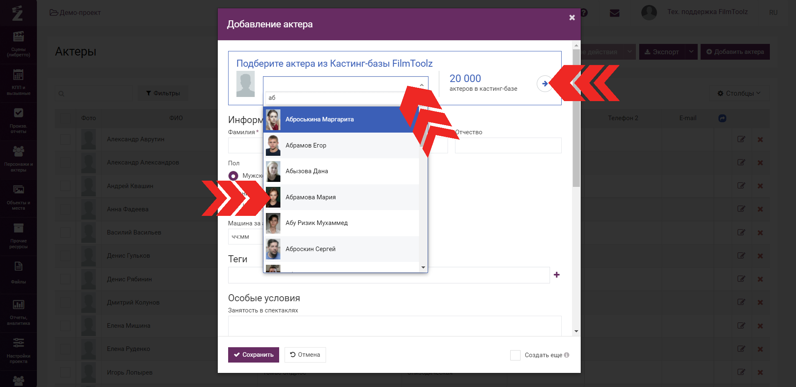Click the Отмена button
796x387 pixels.
[x=305, y=355]
